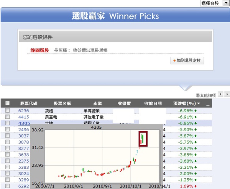The width and height of the screenshot is (230, 189).
Task: Open stock code 3638 link
Action: tap(24, 155)
